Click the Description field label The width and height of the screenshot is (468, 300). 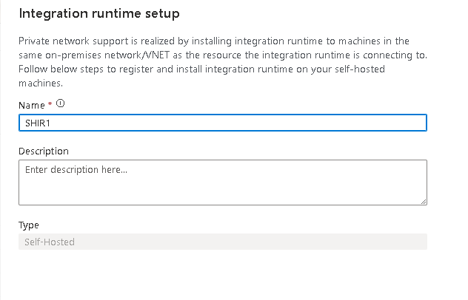[x=44, y=151]
